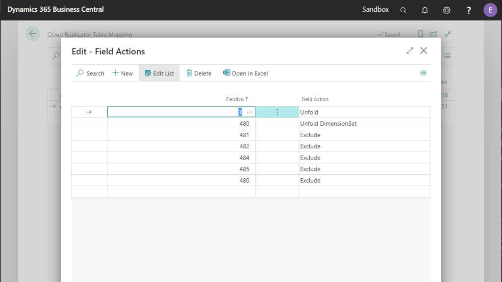Viewport: 502px width, 282px height.
Task: Show row options for the selected row
Action: point(277,112)
